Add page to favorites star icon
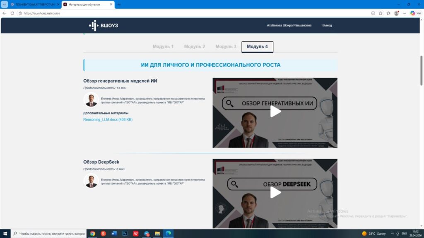 pyautogui.click(x=381, y=13)
